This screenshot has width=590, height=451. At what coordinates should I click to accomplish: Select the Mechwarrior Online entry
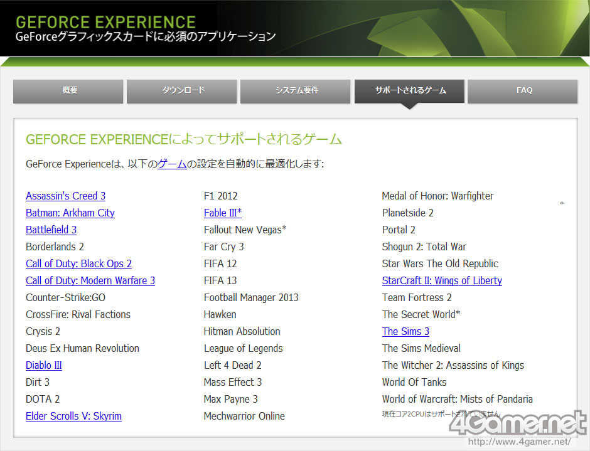[245, 416]
